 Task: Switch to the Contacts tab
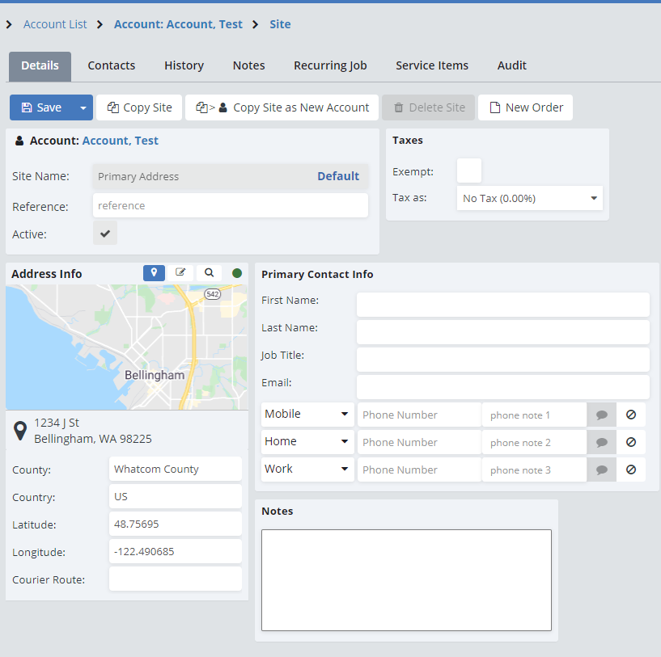point(112,65)
